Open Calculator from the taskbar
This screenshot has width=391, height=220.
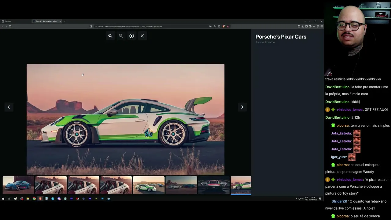[x=46, y=199]
